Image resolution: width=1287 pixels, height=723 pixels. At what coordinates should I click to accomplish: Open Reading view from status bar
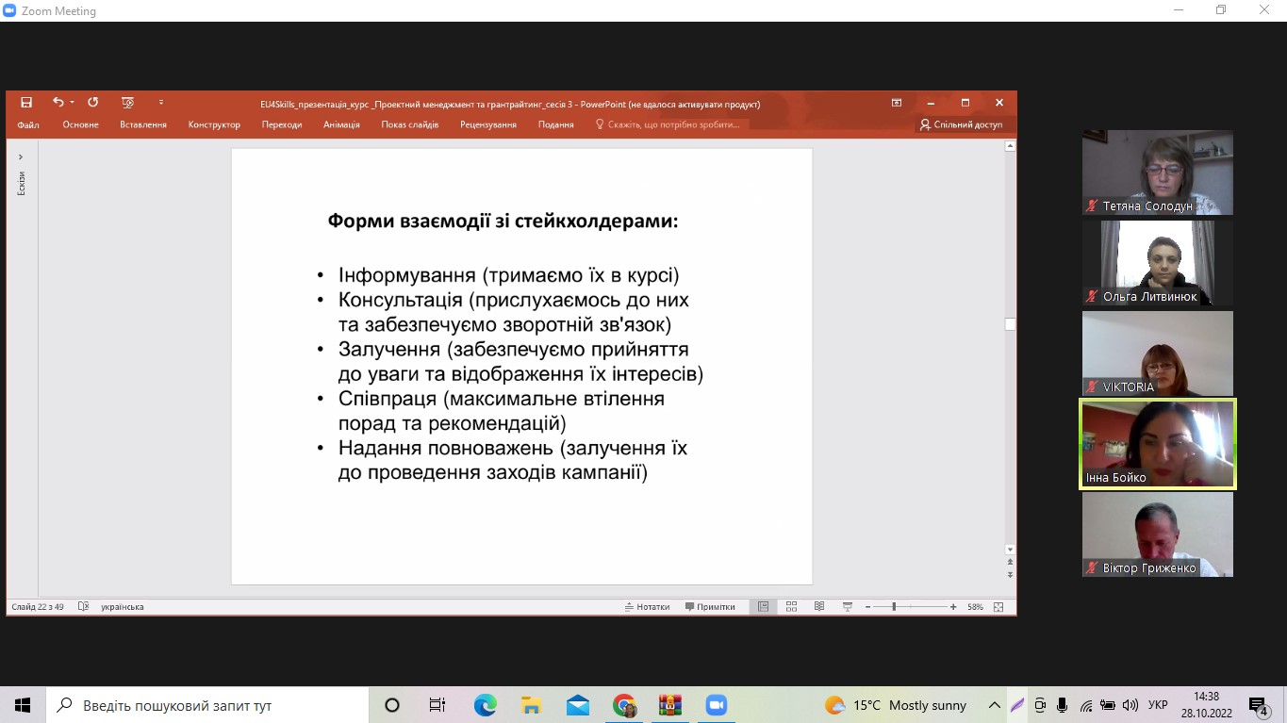pyautogui.click(x=819, y=607)
